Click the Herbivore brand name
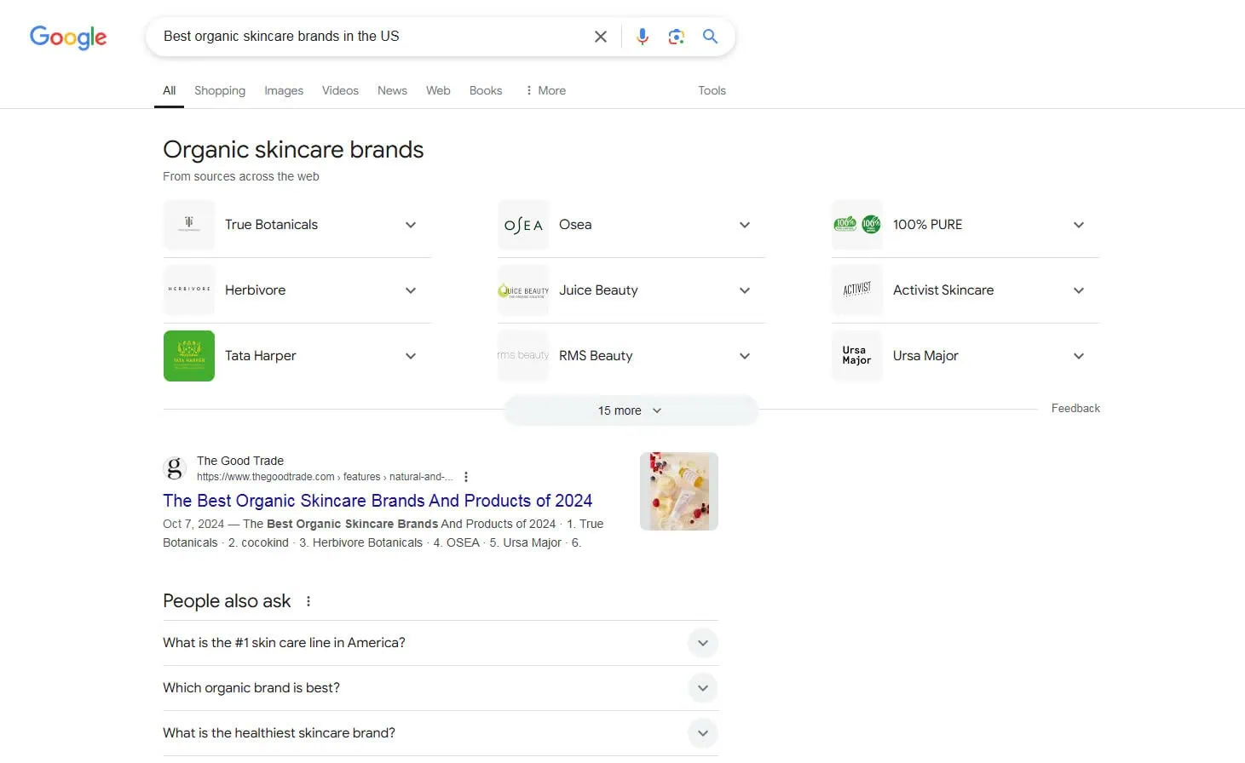The width and height of the screenshot is (1245, 763). pos(255,290)
